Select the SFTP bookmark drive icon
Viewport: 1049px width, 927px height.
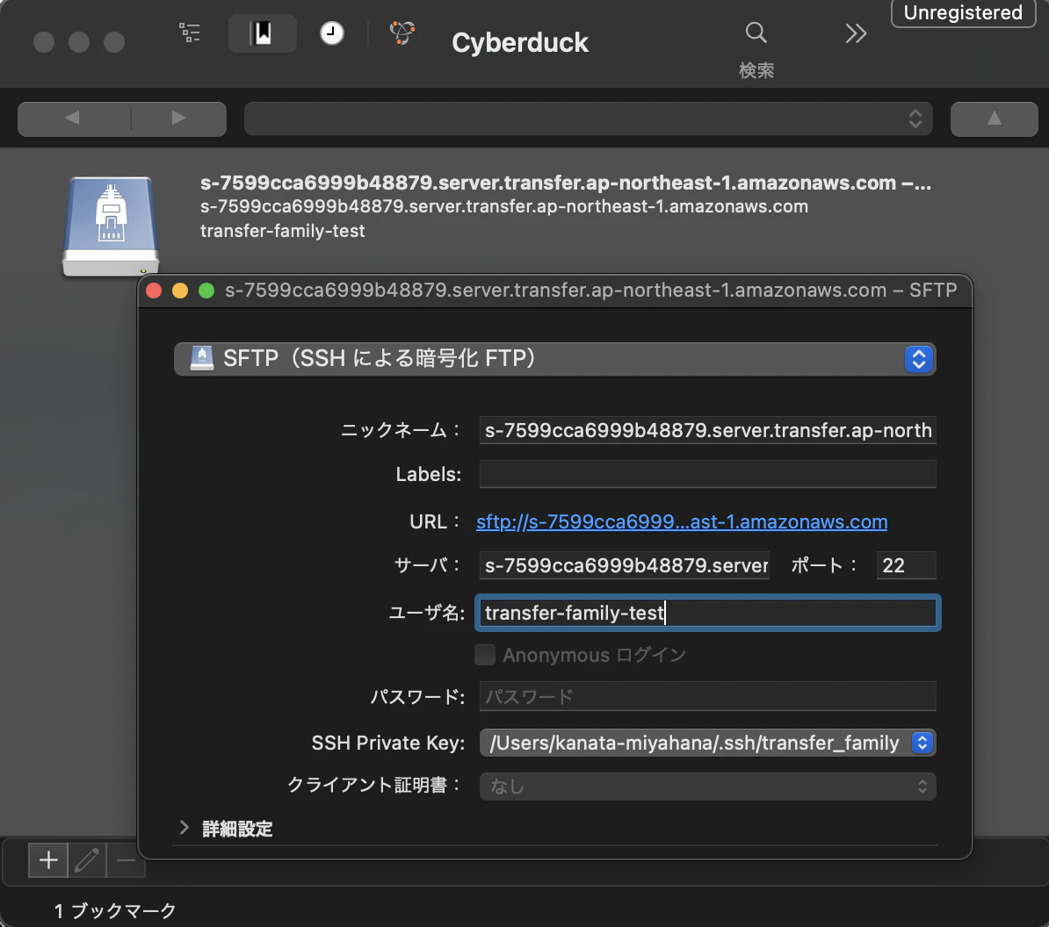coord(111,226)
